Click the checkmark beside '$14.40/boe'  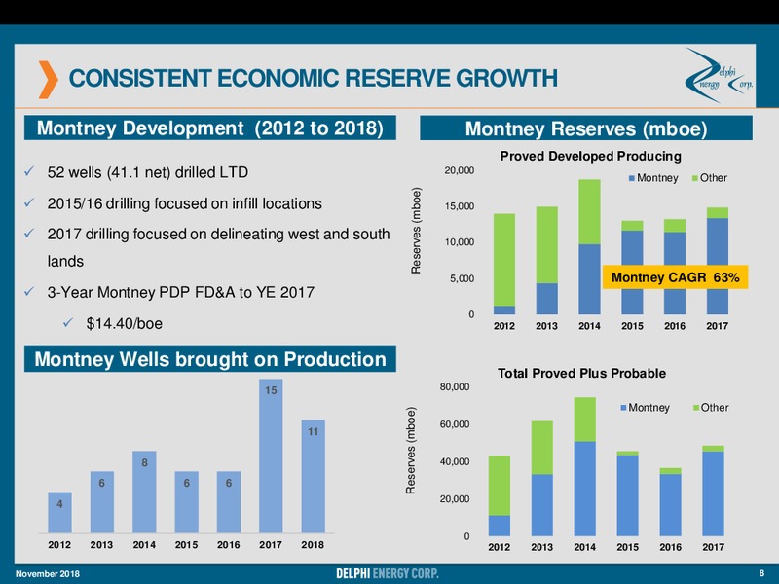pos(68,323)
